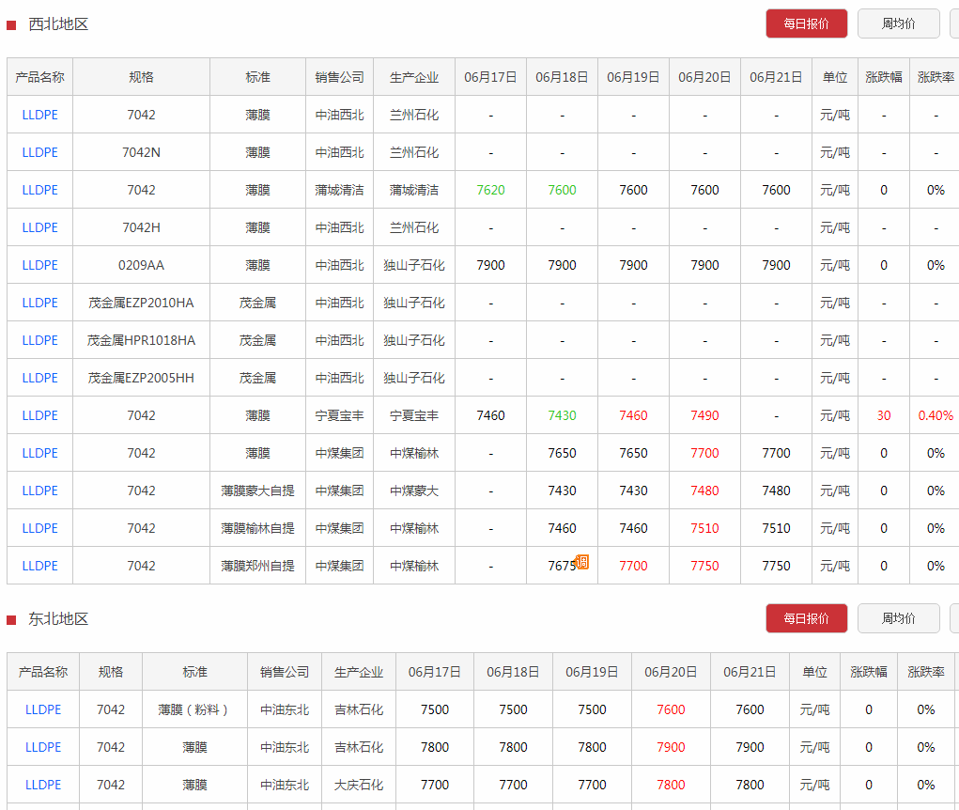Open LLDPE link in 薄膜郑州自提 row
This screenshot has width=959, height=810.
pyautogui.click(x=39, y=566)
